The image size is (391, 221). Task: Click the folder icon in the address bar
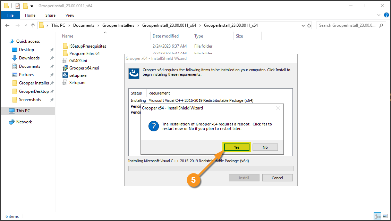tap(41, 25)
